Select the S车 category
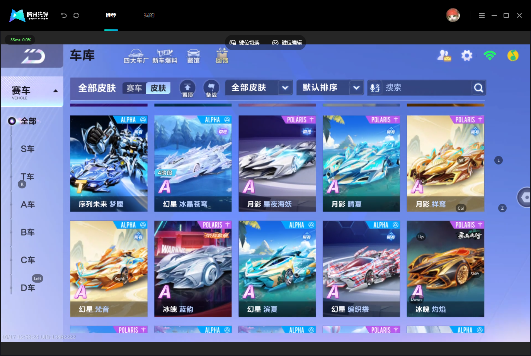 (28, 149)
